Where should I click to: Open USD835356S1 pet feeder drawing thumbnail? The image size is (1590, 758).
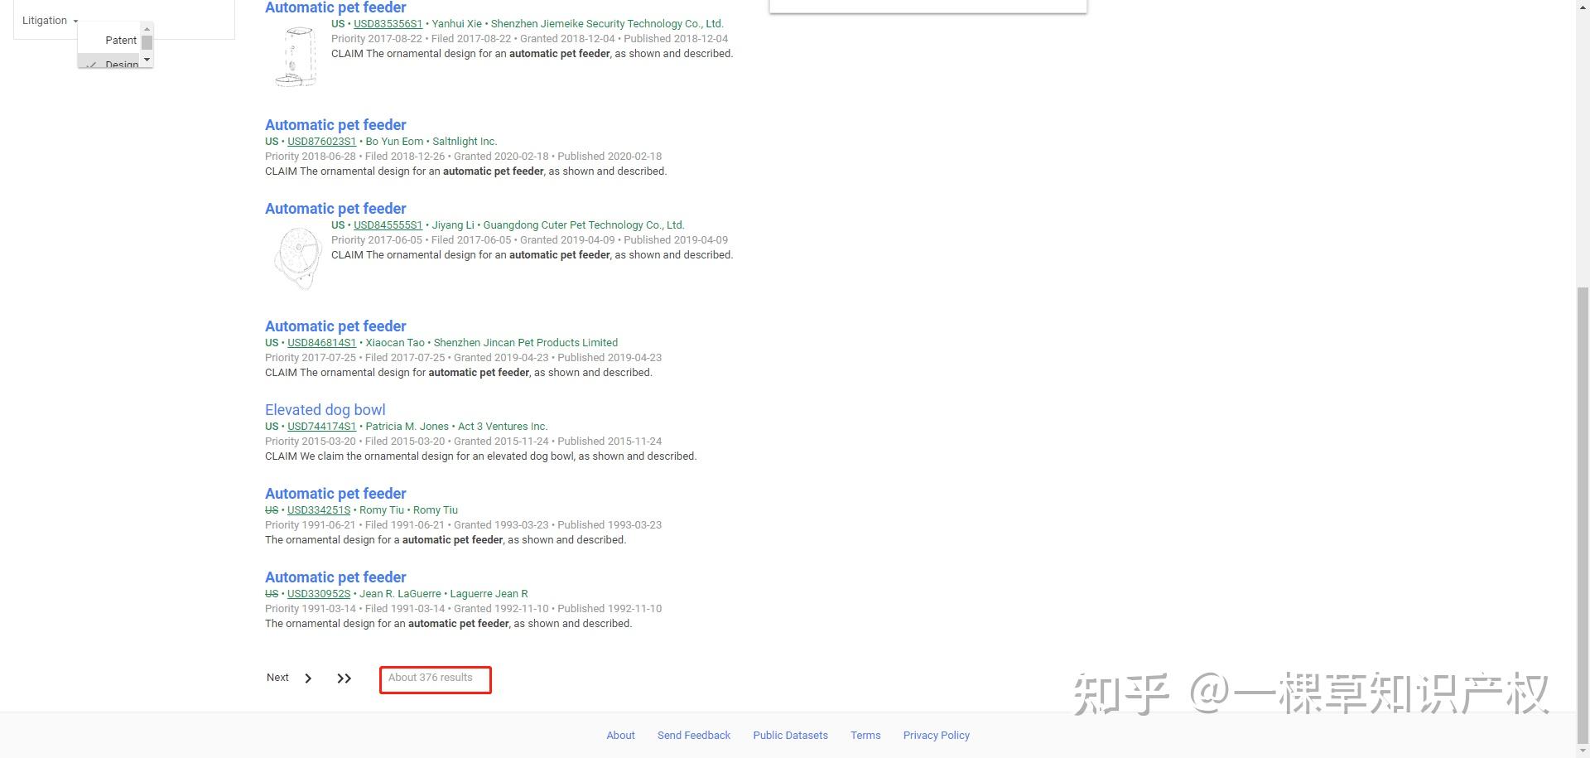coord(295,56)
